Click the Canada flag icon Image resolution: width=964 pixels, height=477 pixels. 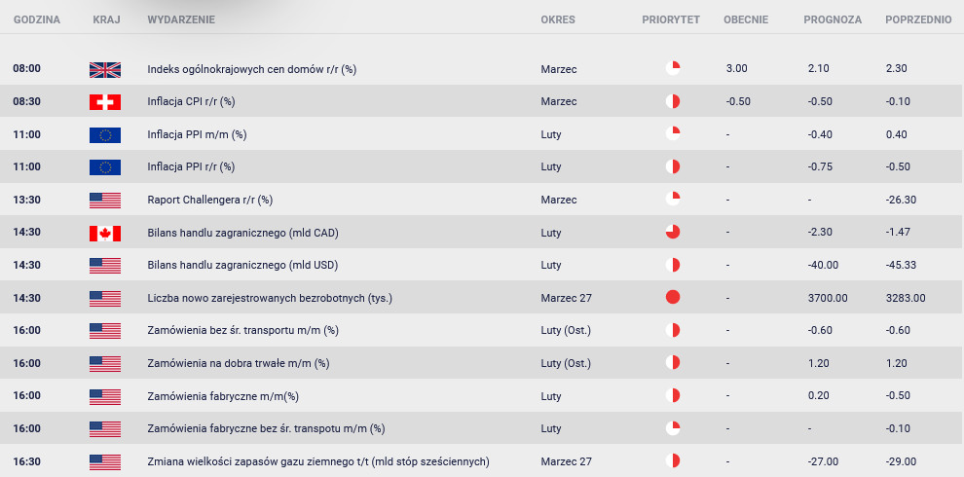(x=105, y=234)
